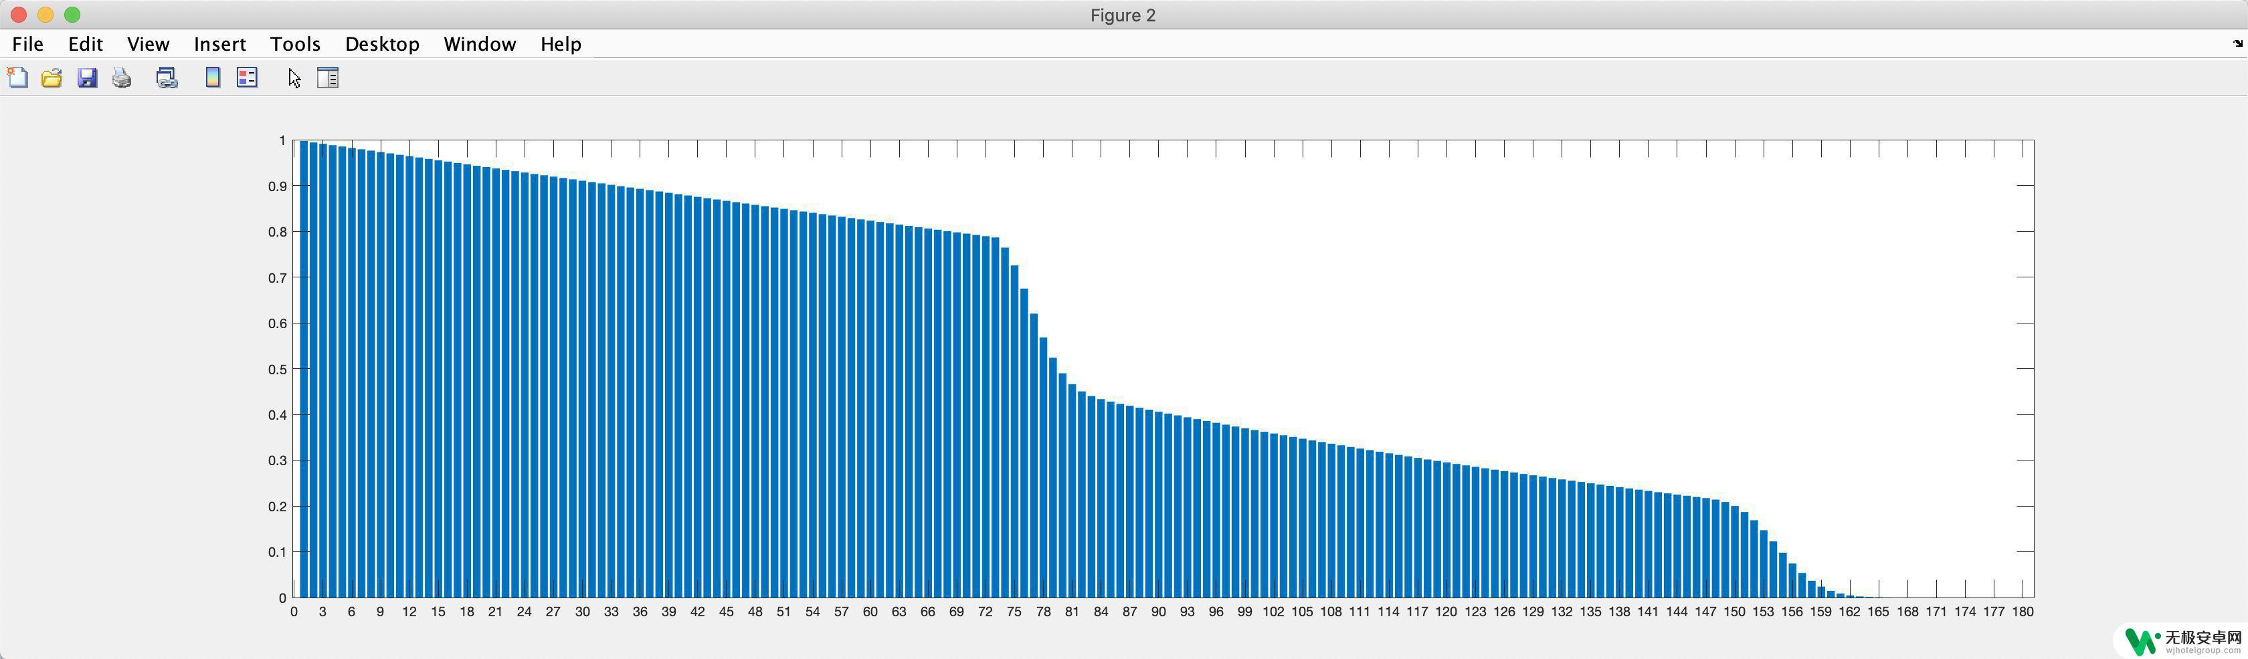Click the y-axis label 0.7

(278, 277)
